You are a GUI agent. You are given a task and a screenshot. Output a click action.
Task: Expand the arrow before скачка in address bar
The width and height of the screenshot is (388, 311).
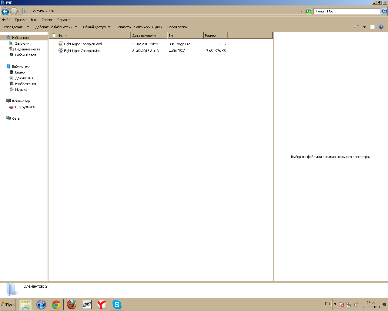click(x=31, y=11)
